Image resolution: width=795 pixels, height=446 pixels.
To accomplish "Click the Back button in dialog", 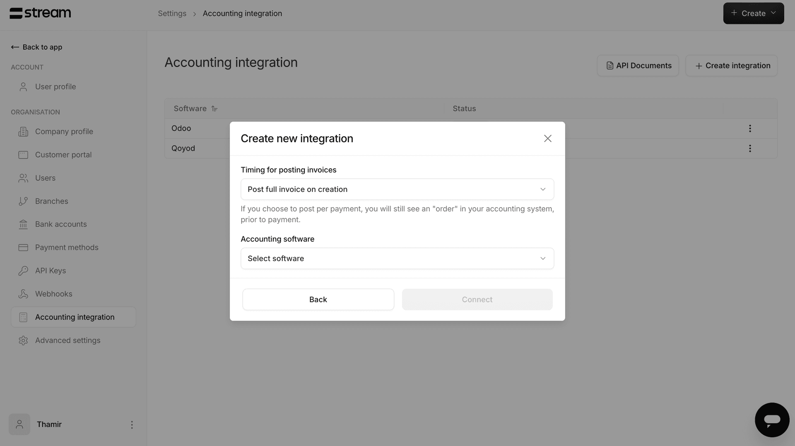I will pos(318,300).
